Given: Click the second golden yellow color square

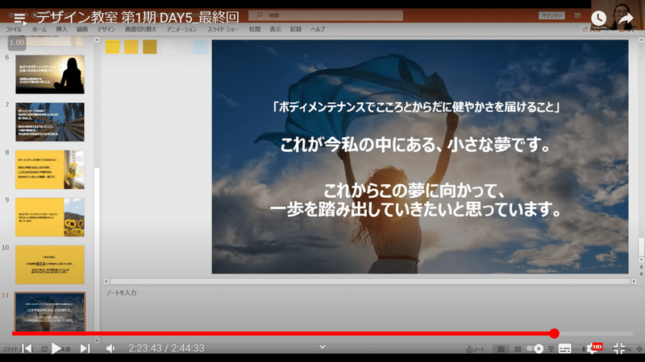Looking at the screenshot, I should tap(131, 47).
